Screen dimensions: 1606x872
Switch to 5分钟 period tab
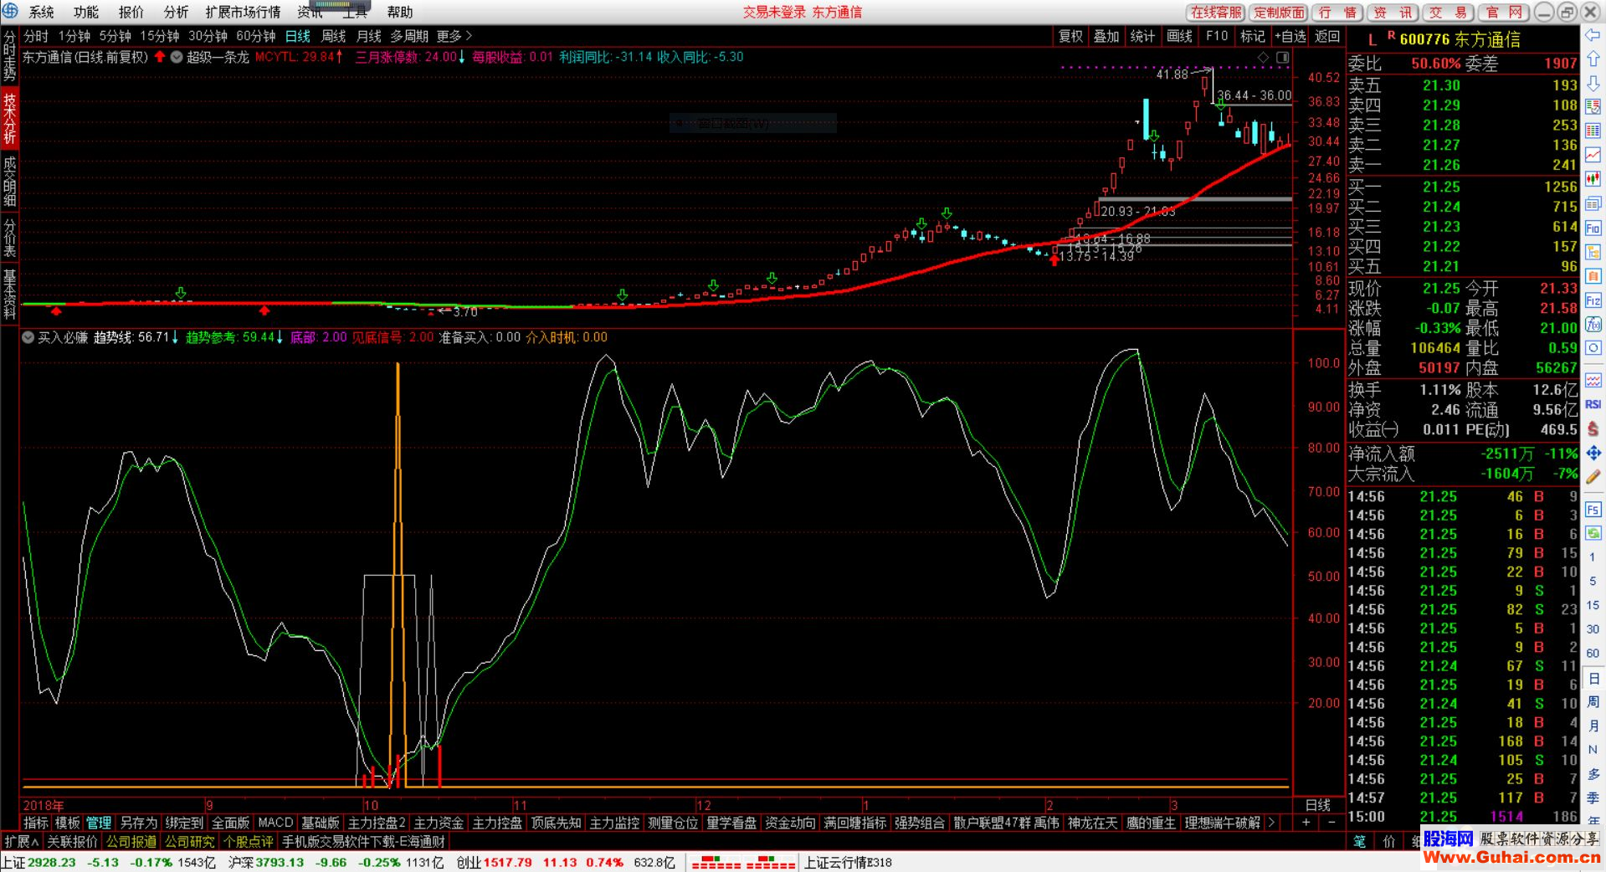[x=115, y=36]
